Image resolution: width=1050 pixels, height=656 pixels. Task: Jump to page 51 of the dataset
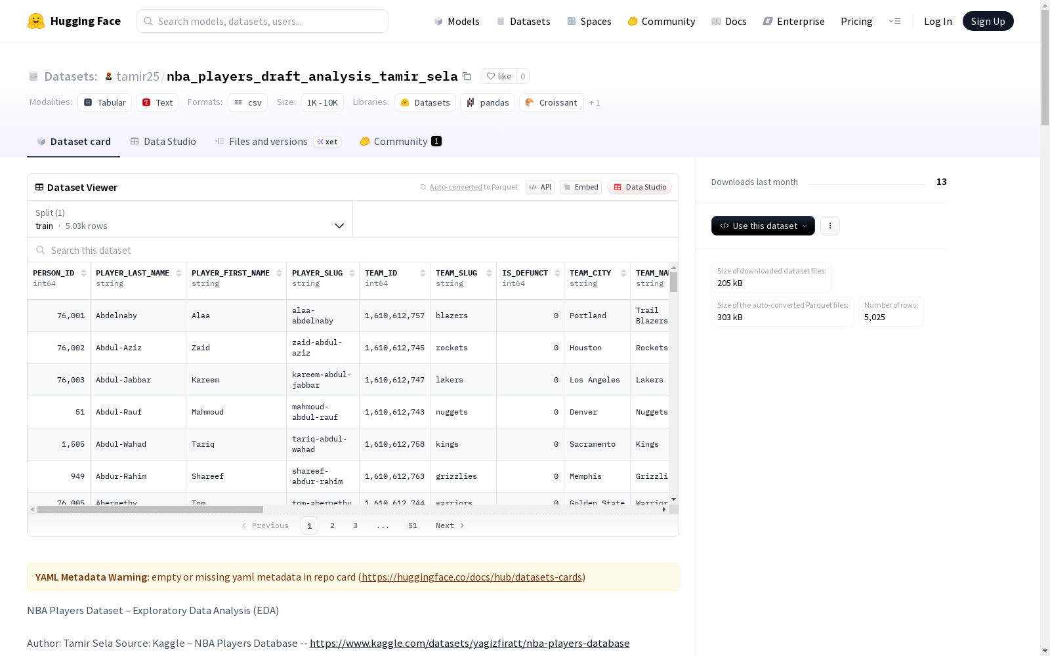tap(413, 525)
